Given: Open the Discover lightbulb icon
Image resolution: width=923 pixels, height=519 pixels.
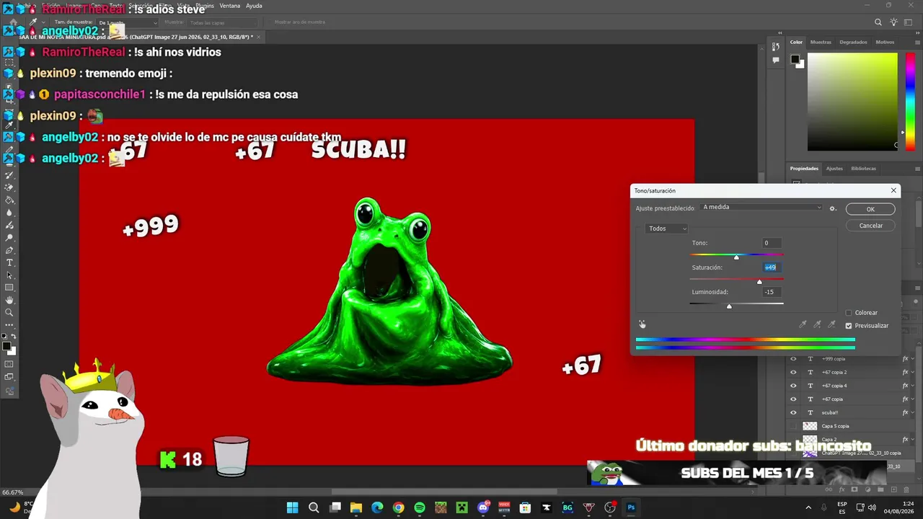Looking at the screenshot, I should pos(893,22).
